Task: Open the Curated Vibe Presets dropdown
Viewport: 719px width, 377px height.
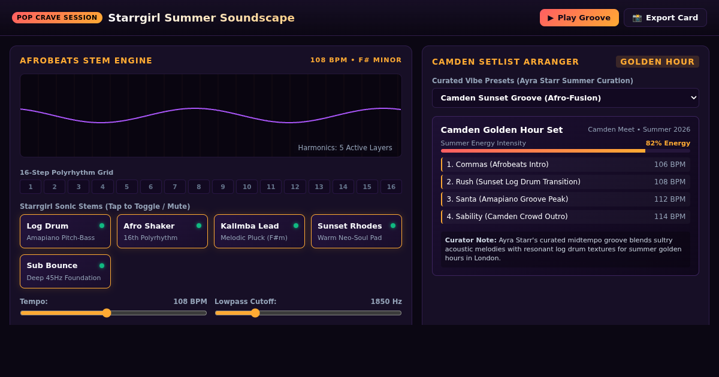Action: point(565,98)
